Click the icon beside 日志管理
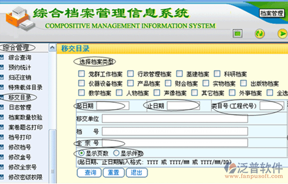The width and height of the screenshot is (288, 184). coord(2,107)
